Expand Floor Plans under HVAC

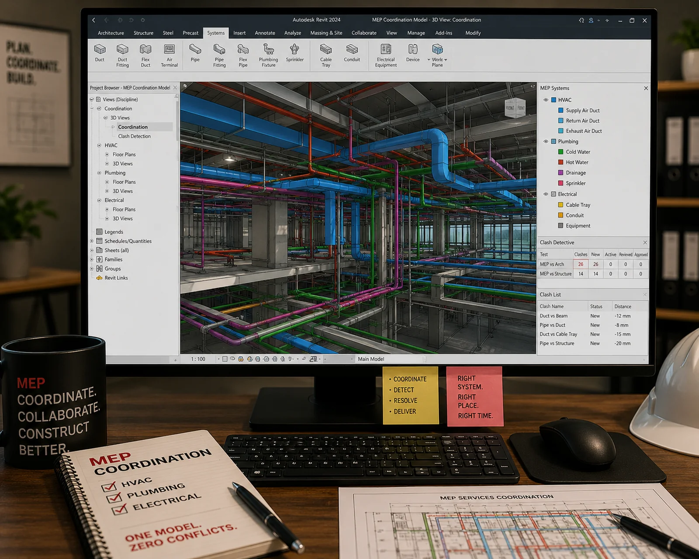(107, 155)
